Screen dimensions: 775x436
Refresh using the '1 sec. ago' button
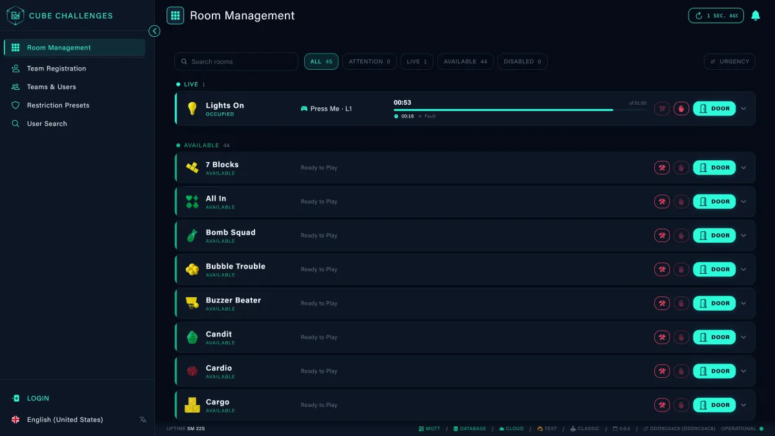pyautogui.click(x=716, y=16)
